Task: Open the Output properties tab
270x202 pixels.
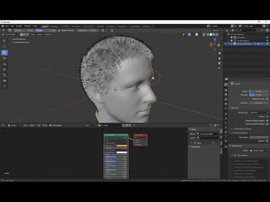Action: coord(226,95)
